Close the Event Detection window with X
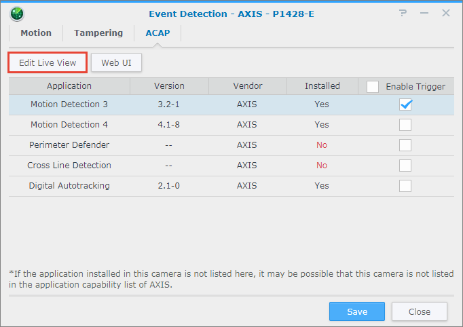This screenshot has width=463, height=327. point(446,13)
